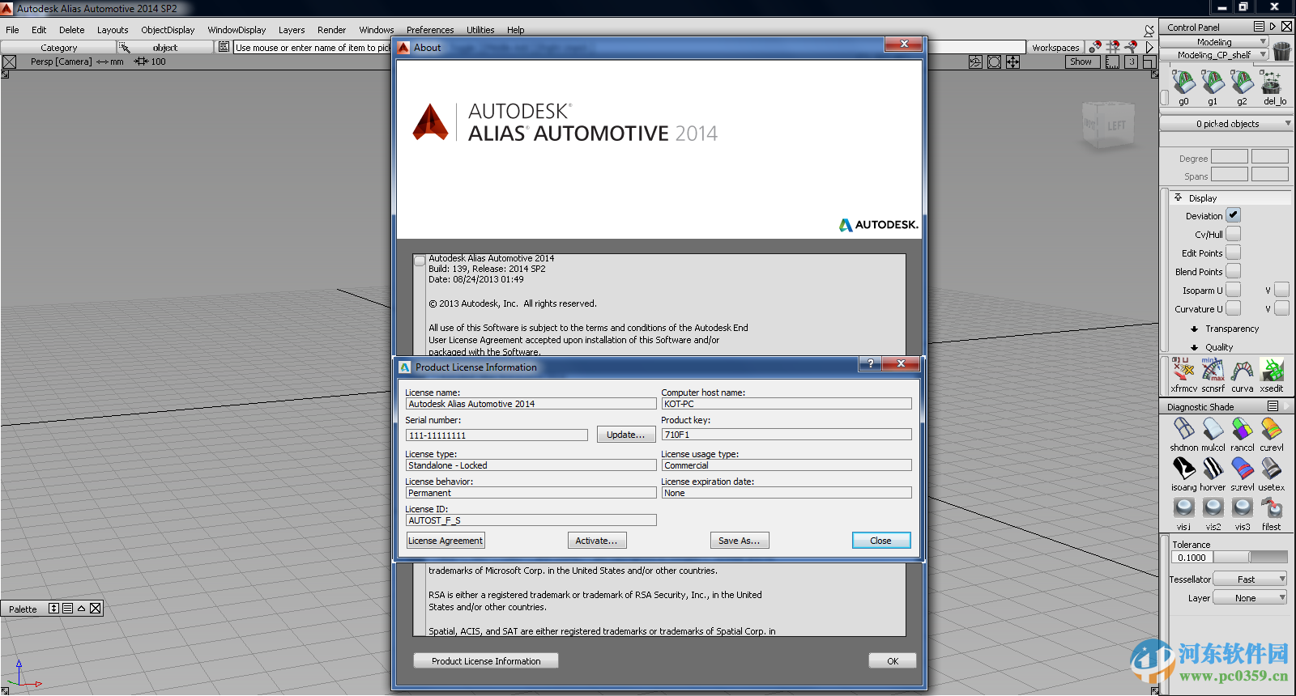Enable the Curvature U checkbox
This screenshot has height=696, width=1296.
1233,308
